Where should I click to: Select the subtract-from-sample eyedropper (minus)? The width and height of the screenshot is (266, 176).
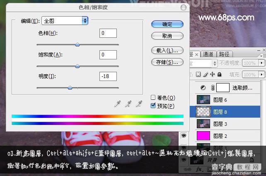(139, 104)
